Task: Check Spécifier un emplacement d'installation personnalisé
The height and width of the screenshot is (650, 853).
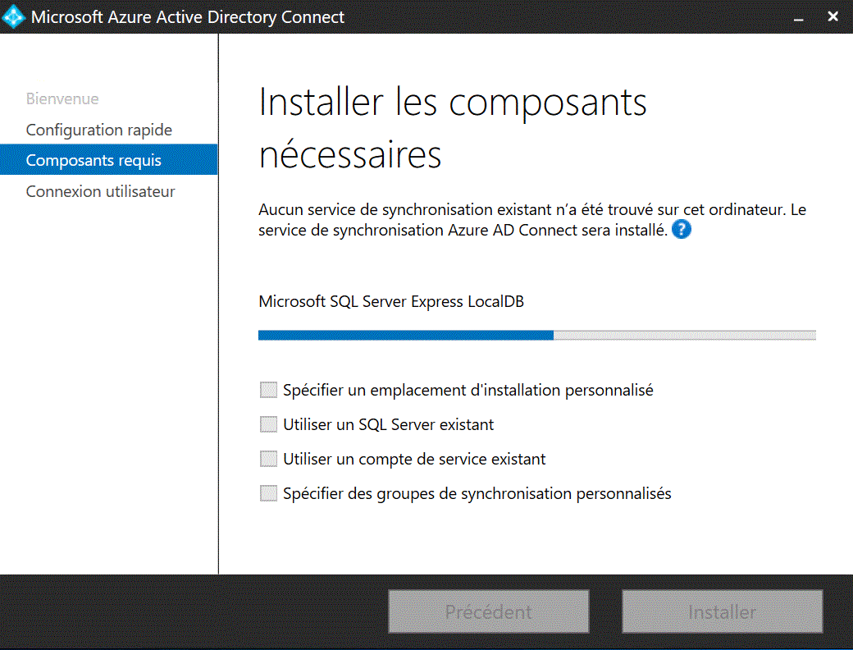Action: (x=268, y=390)
